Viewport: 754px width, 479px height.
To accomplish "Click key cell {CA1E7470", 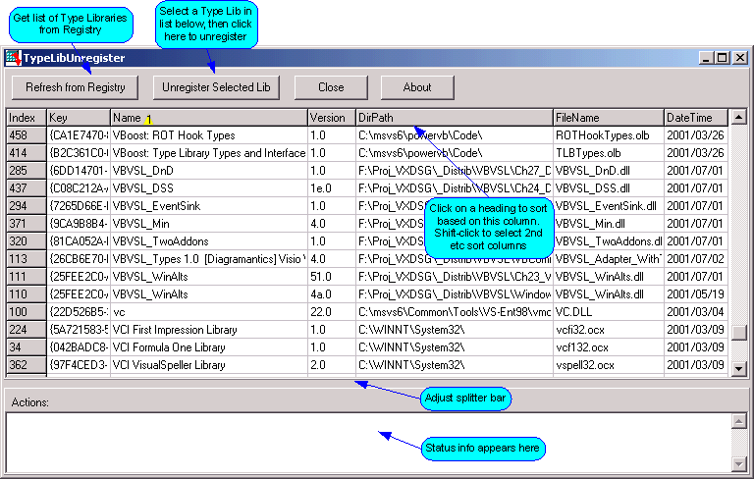I will (x=79, y=135).
